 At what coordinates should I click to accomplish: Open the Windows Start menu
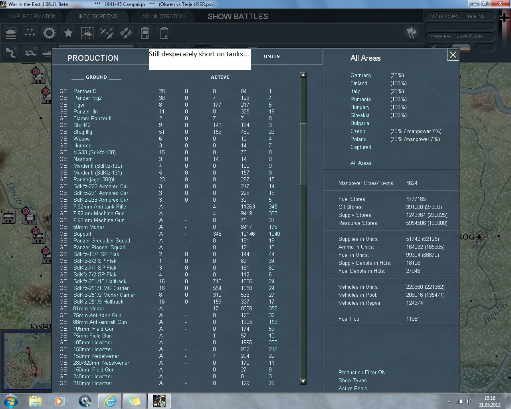coord(10,401)
